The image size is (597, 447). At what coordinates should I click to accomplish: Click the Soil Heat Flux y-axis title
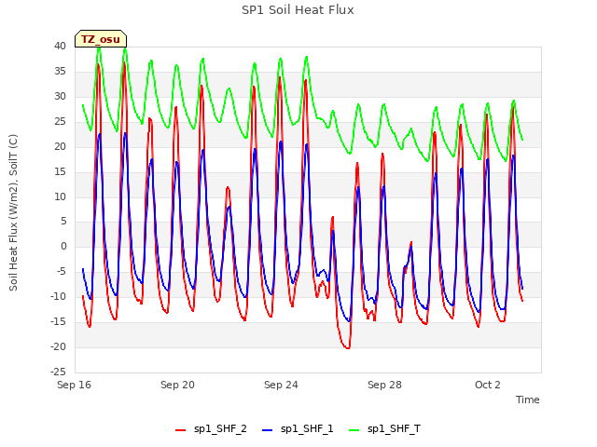(13, 212)
